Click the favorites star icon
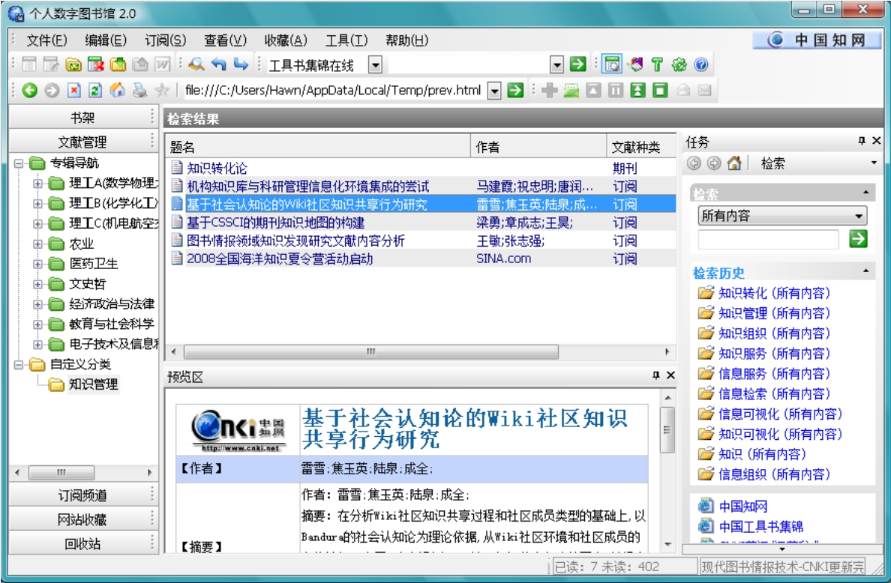 coord(162,90)
